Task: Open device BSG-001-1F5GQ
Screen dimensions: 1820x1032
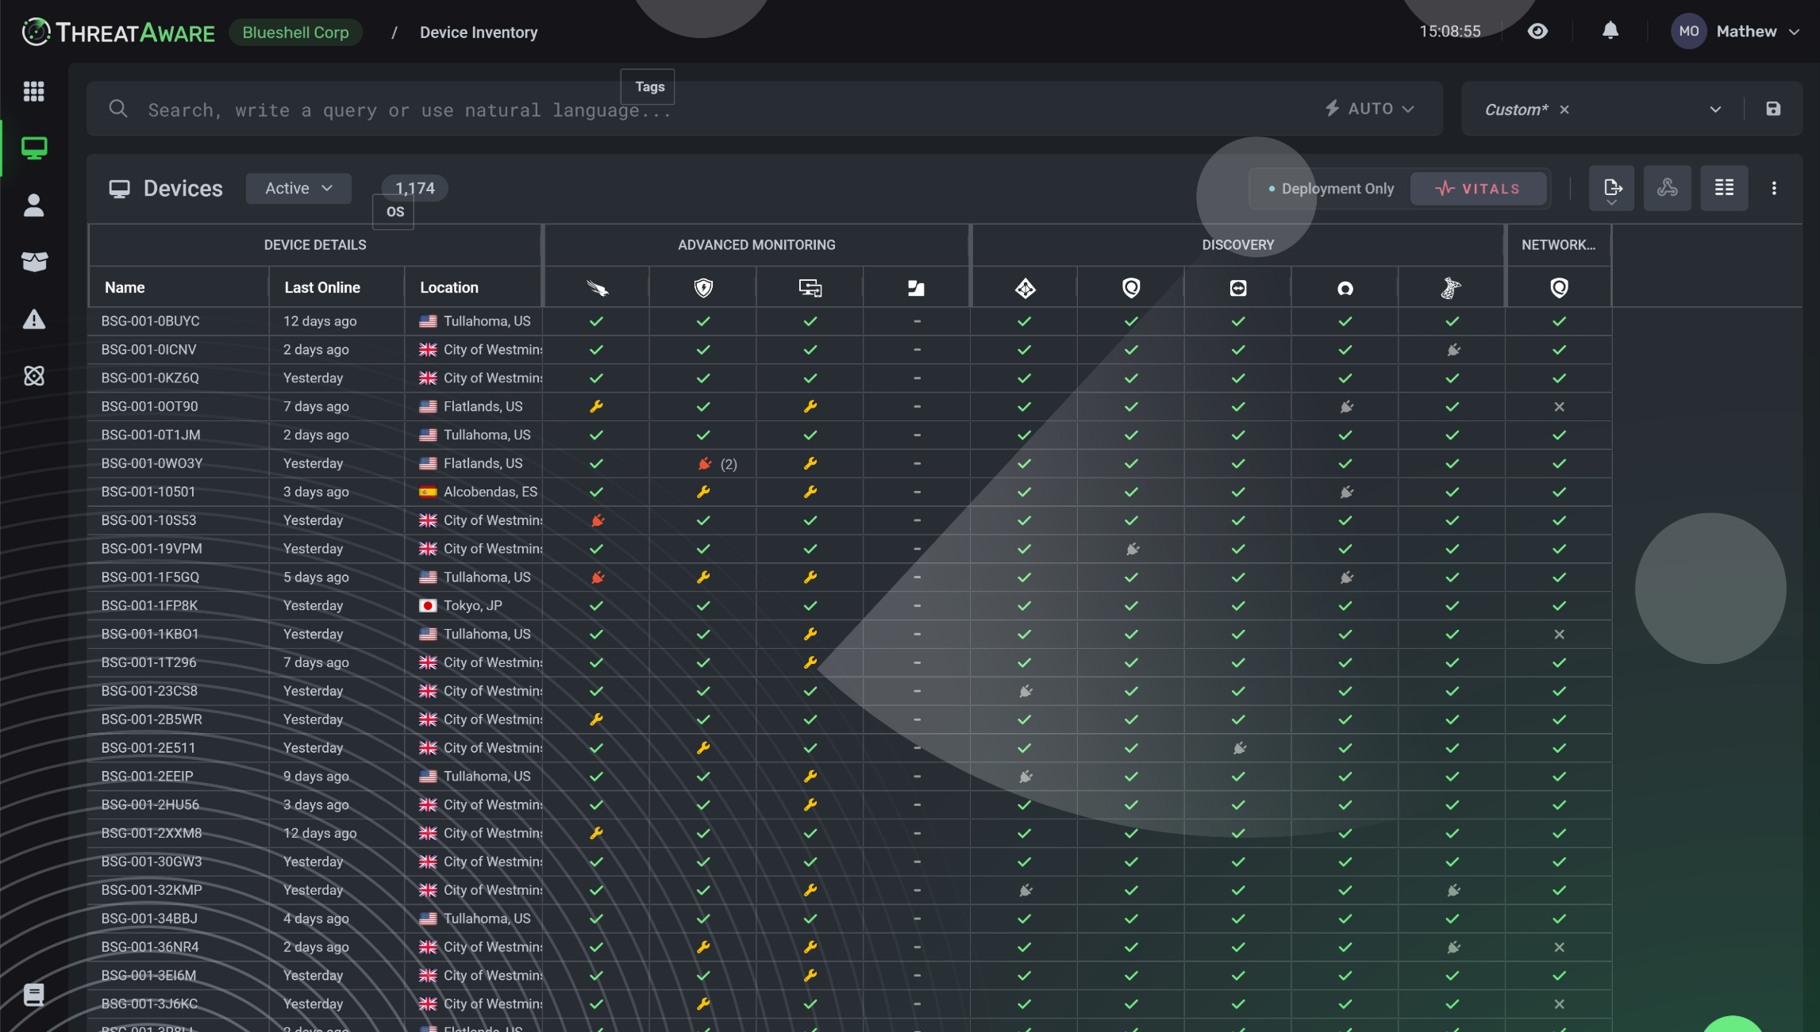Action: pos(151,577)
